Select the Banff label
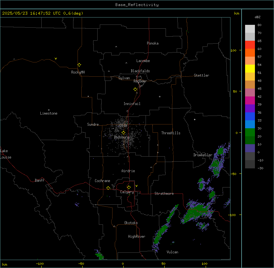The width and height of the screenshot is (274, 268). click(39, 180)
